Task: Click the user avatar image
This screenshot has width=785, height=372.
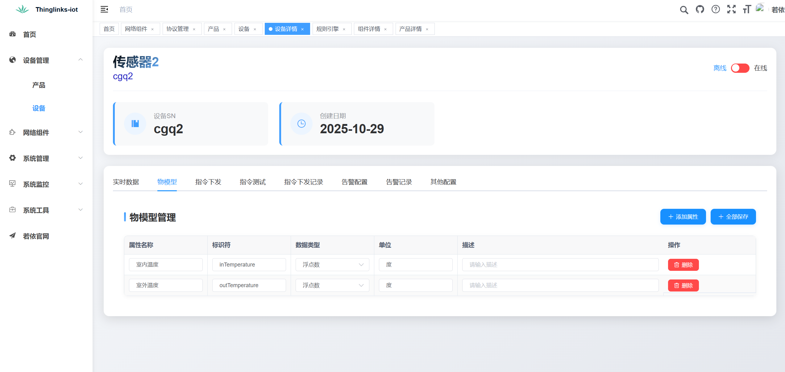Action: point(760,8)
